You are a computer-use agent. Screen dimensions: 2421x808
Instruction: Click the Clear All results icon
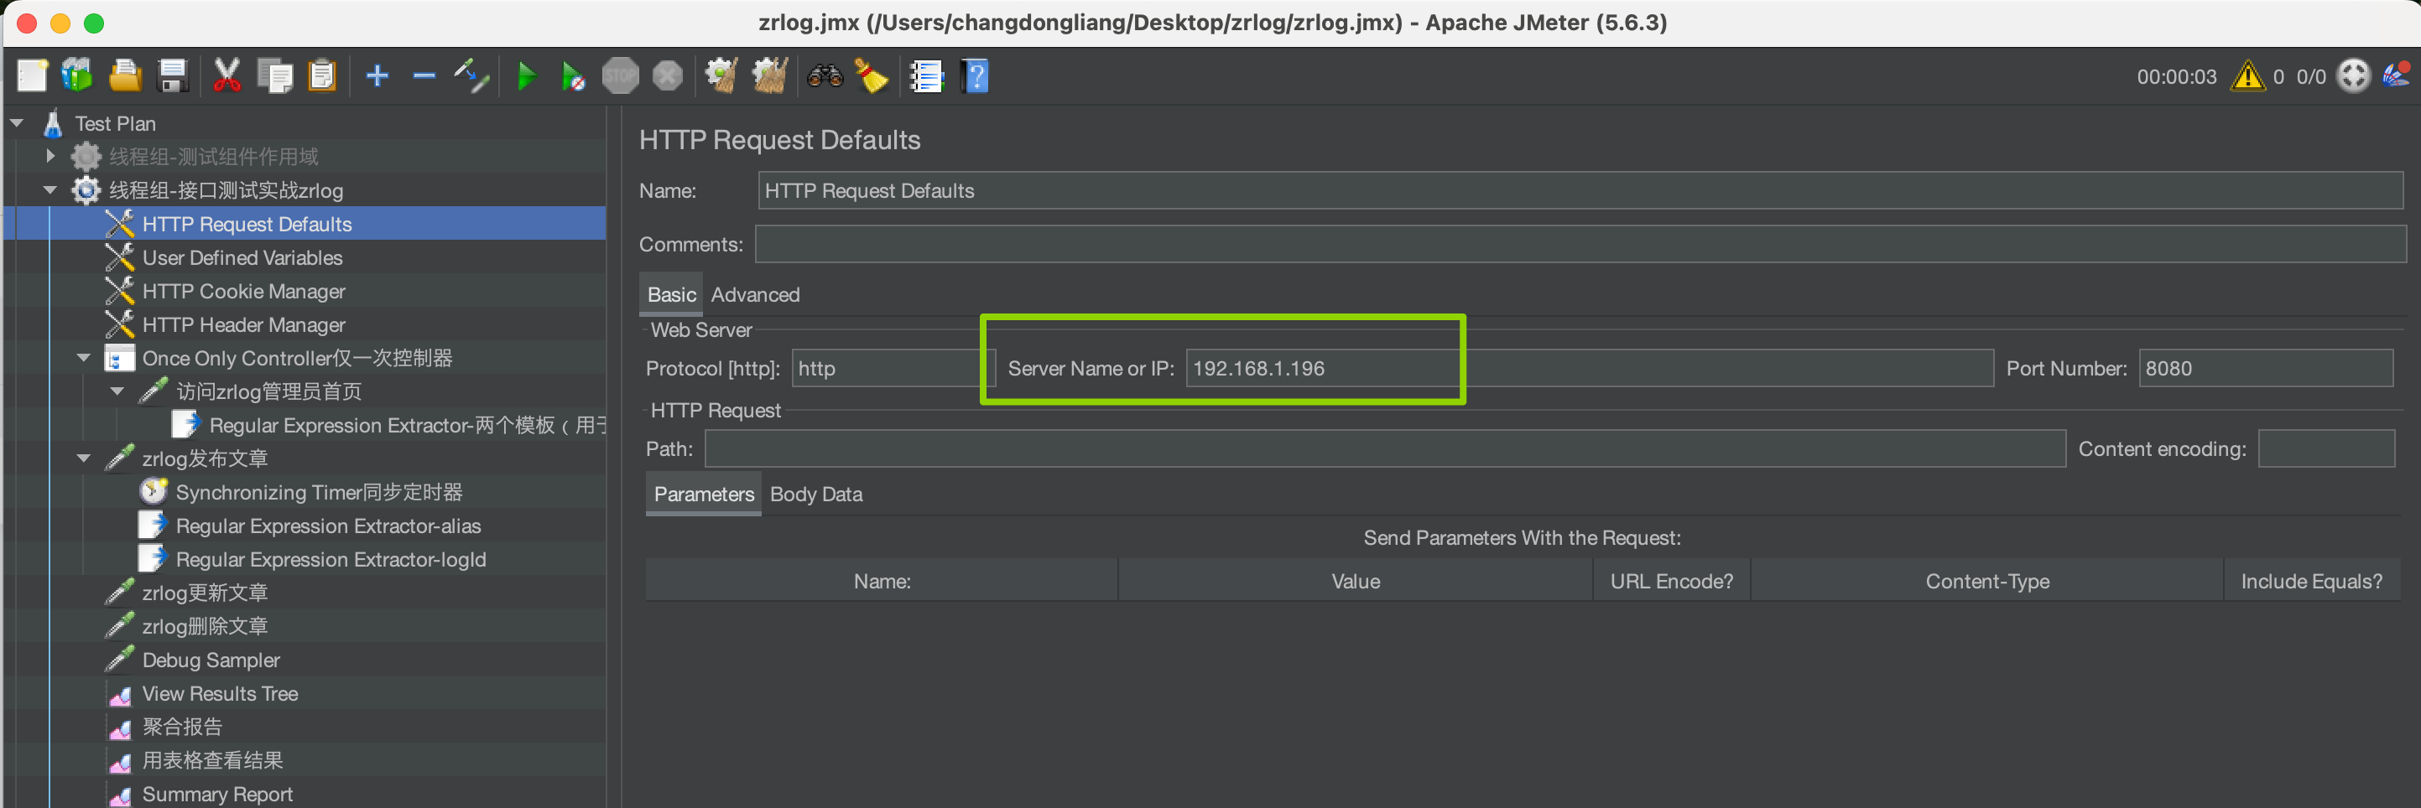coord(768,76)
